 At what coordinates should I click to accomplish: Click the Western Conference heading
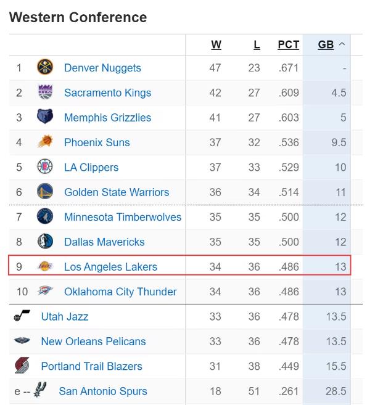tap(78, 17)
